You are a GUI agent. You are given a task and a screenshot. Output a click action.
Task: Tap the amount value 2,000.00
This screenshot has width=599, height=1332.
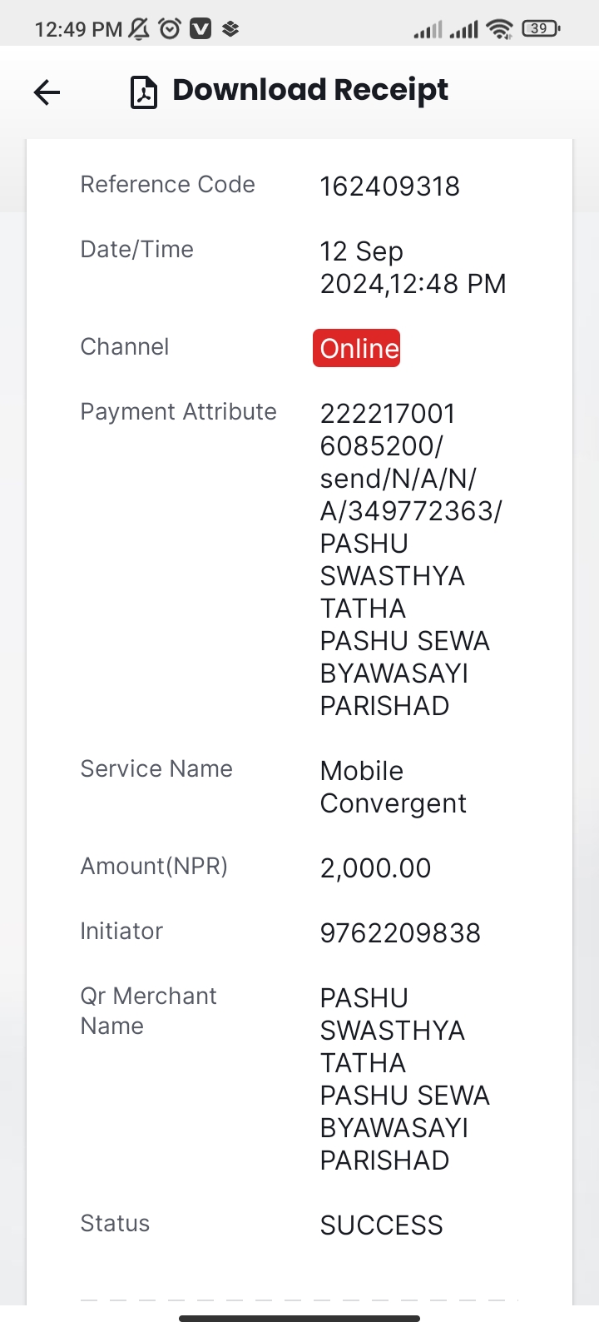point(375,867)
